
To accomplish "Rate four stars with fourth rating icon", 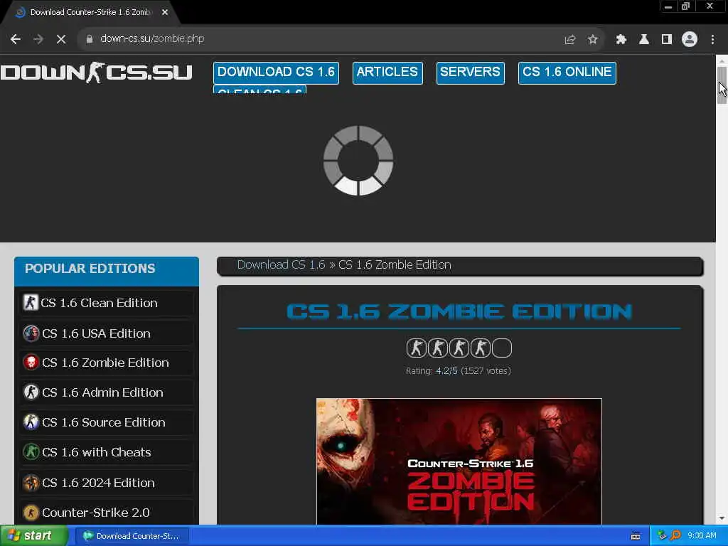I will click(481, 348).
